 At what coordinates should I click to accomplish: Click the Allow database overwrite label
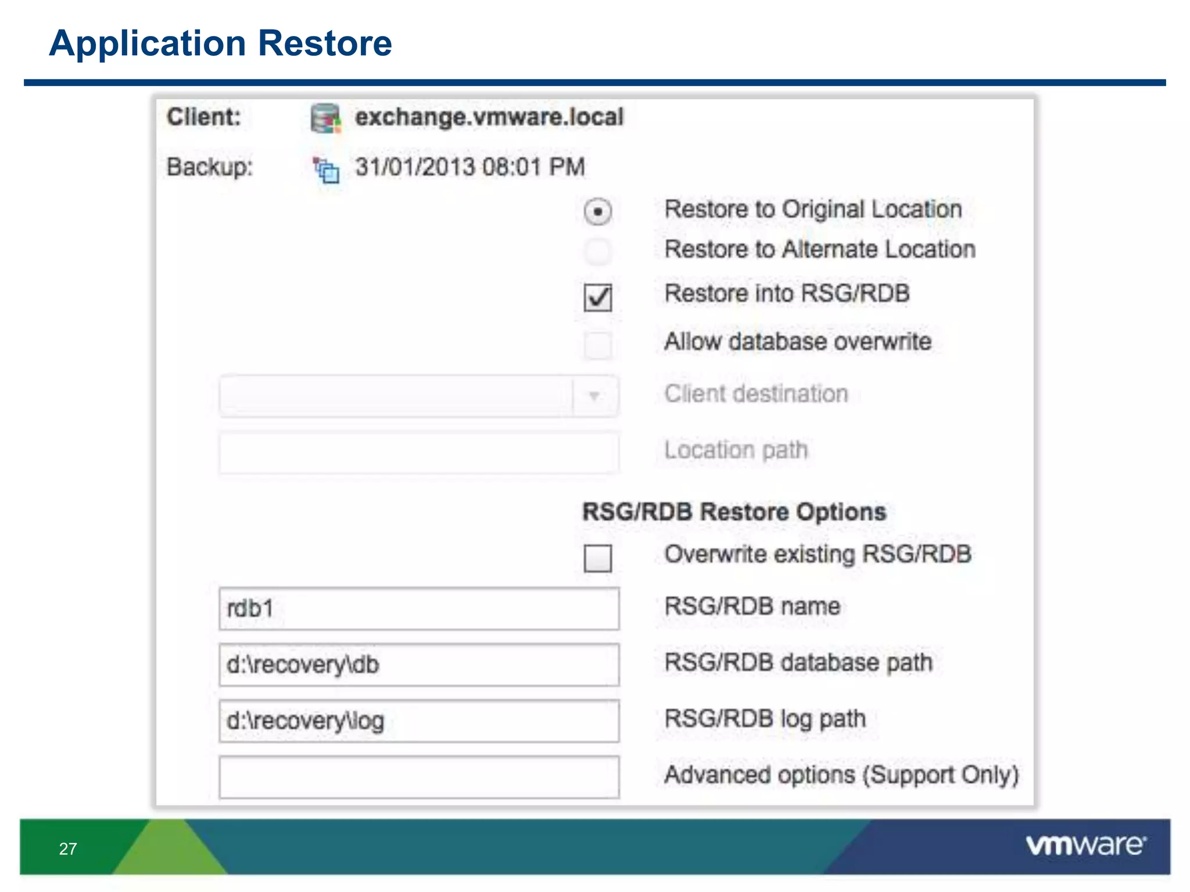[x=798, y=341]
